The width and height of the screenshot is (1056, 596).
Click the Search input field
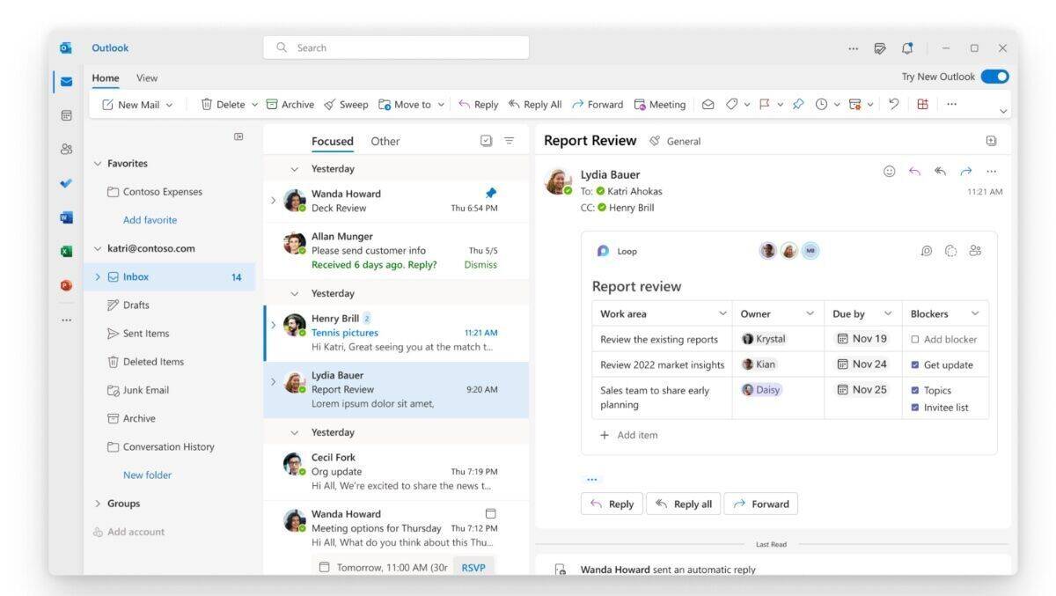pos(396,48)
